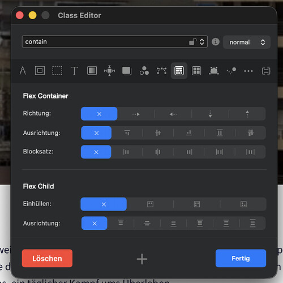The height and width of the screenshot is (283, 283).
Task: Toggle the lock icon in class field
Action: point(192,41)
